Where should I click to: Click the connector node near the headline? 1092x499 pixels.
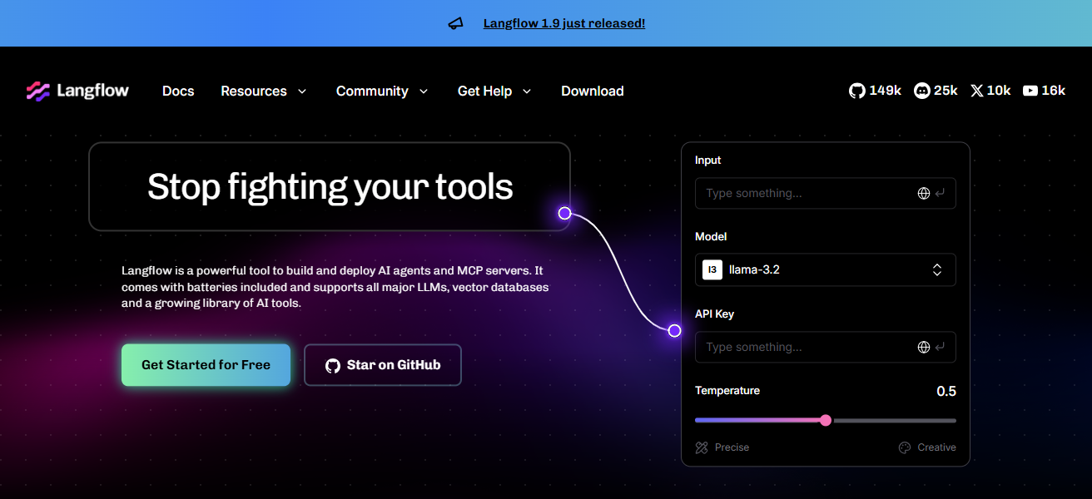[x=564, y=213]
